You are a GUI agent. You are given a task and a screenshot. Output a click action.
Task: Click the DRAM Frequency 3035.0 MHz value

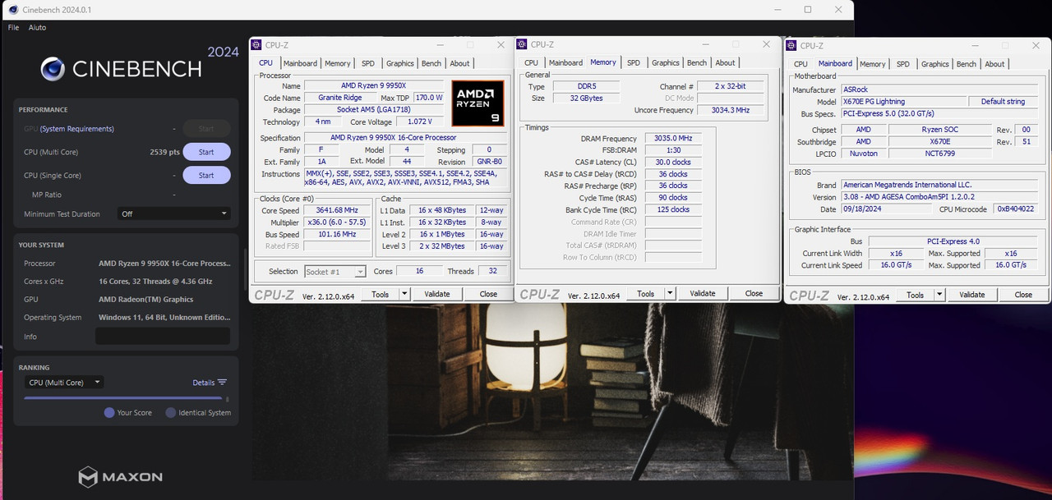click(x=673, y=139)
